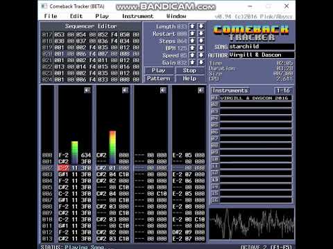The image size is (333, 249).
Task: Select sequencer row 018
Action: tap(91, 41)
